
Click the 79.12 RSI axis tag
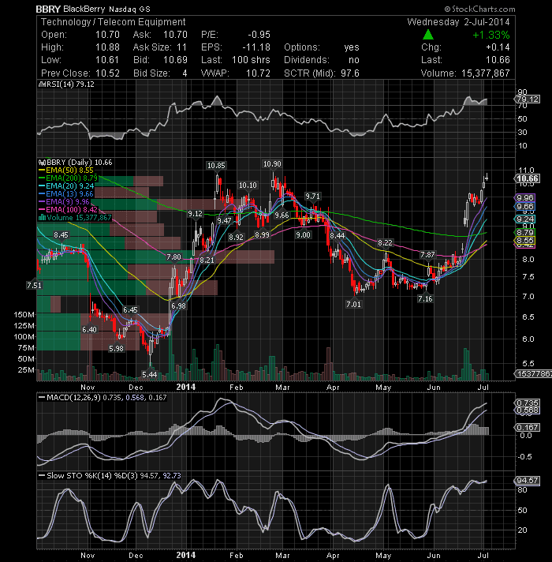coord(528,99)
